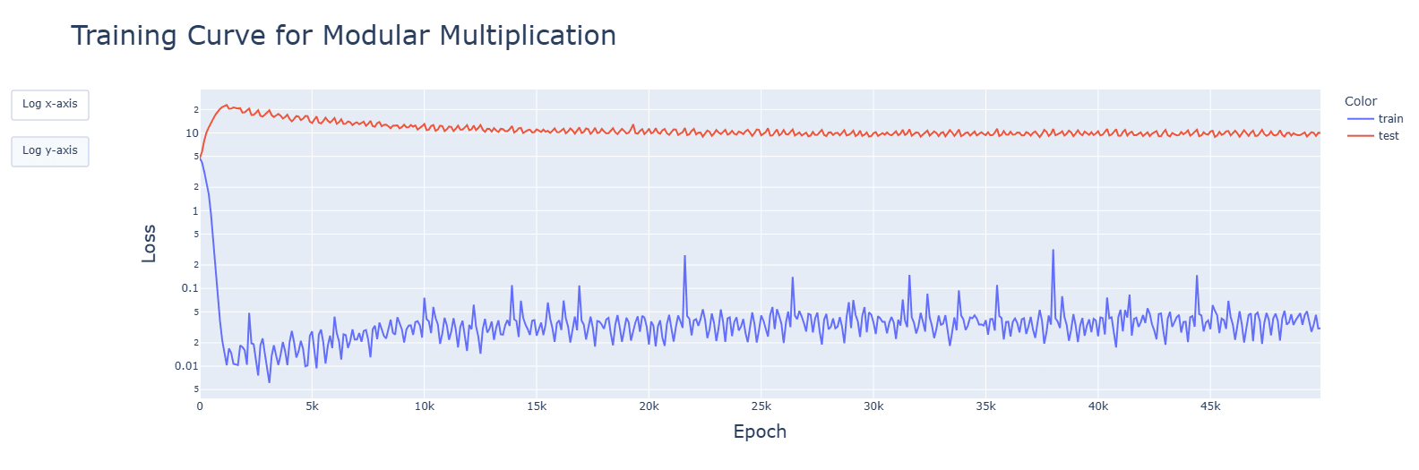The width and height of the screenshot is (1419, 470).
Task: Click the blue train line swatch in legend
Action: click(1360, 119)
